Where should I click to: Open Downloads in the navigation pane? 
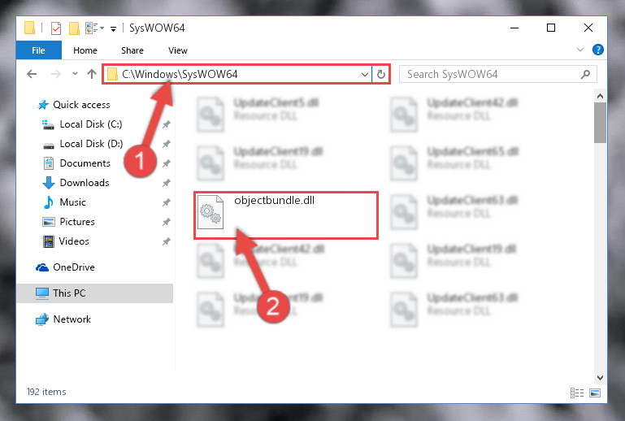tap(85, 183)
